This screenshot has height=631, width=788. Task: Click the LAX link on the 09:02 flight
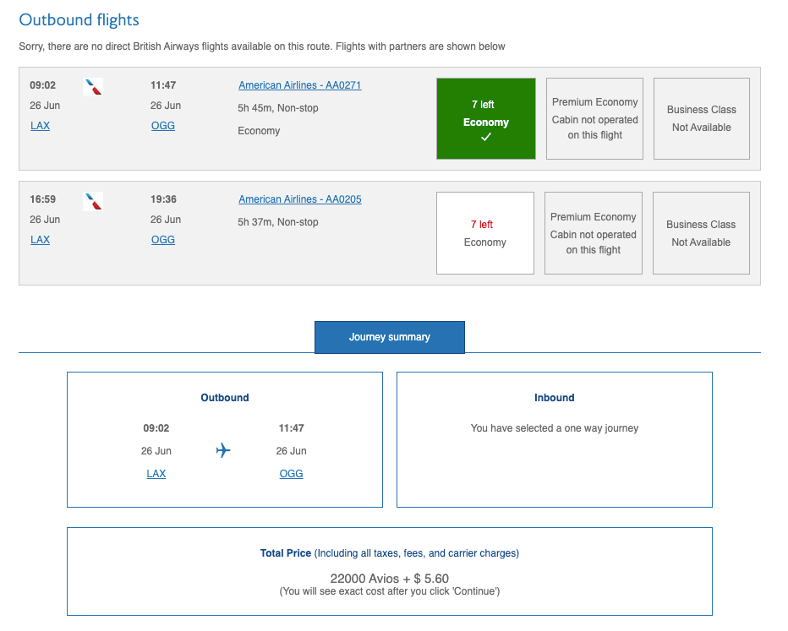coord(40,126)
